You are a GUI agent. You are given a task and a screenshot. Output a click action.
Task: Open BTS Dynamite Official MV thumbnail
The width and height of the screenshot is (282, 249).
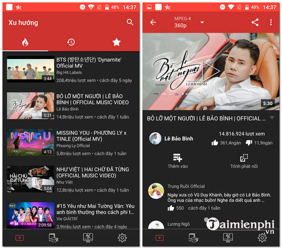[x=30, y=69]
